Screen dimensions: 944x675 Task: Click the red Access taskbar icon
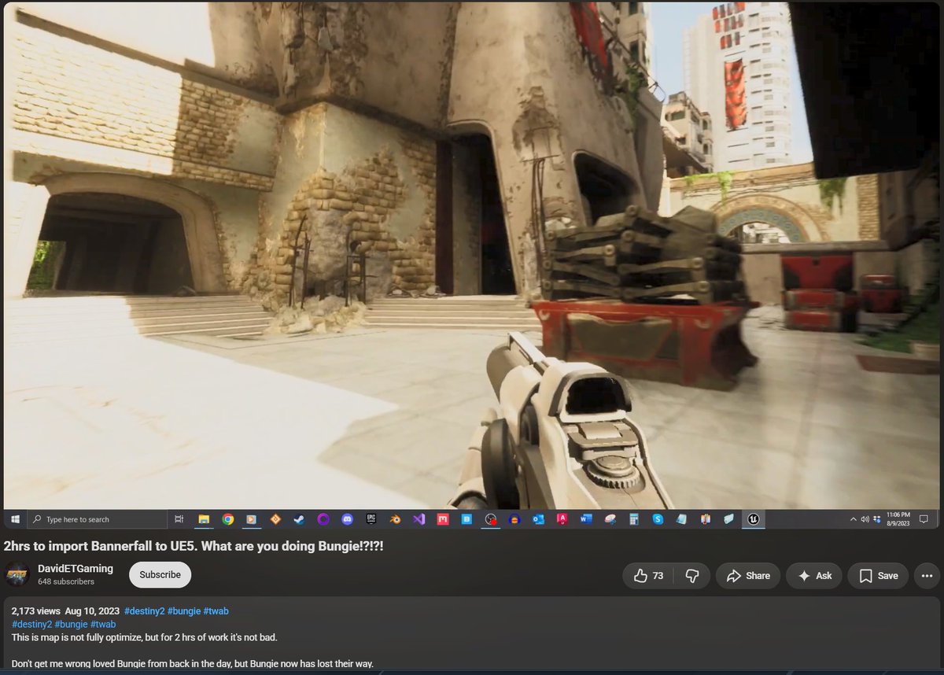click(562, 519)
